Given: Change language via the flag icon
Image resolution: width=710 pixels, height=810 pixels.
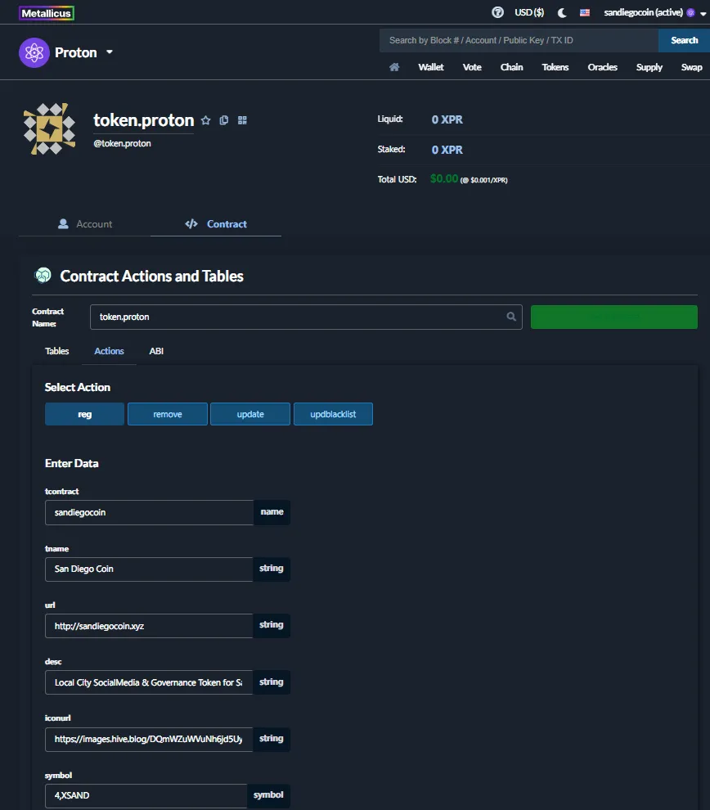Looking at the screenshot, I should point(585,13).
